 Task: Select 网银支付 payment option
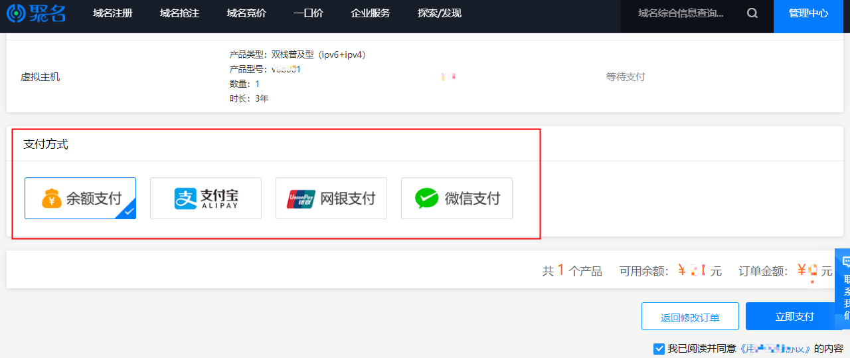point(331,198)
